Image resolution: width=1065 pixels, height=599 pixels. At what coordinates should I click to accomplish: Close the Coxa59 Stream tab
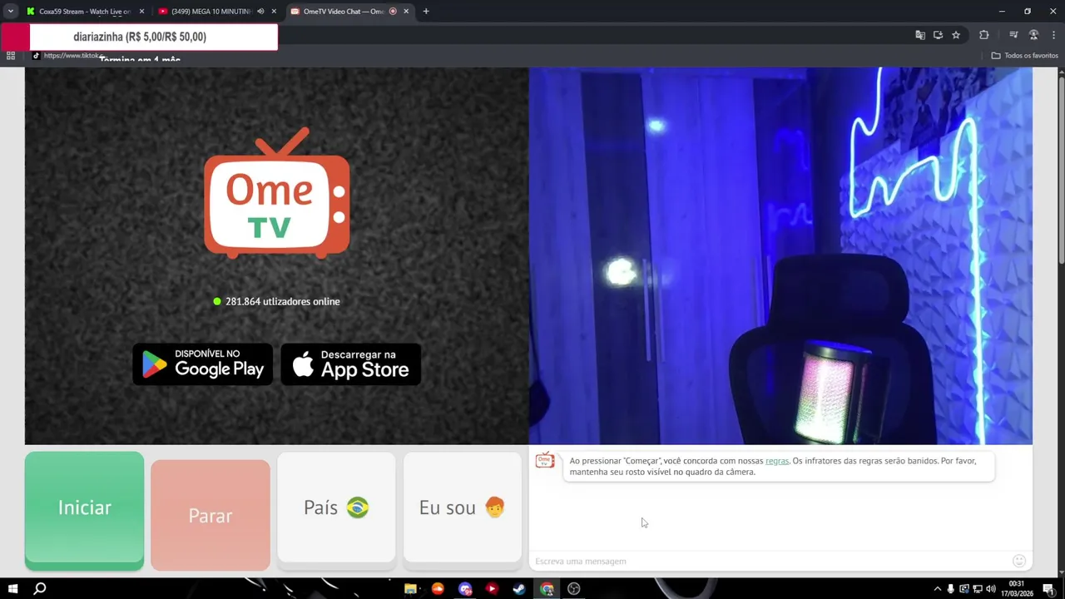click(141, 12)
